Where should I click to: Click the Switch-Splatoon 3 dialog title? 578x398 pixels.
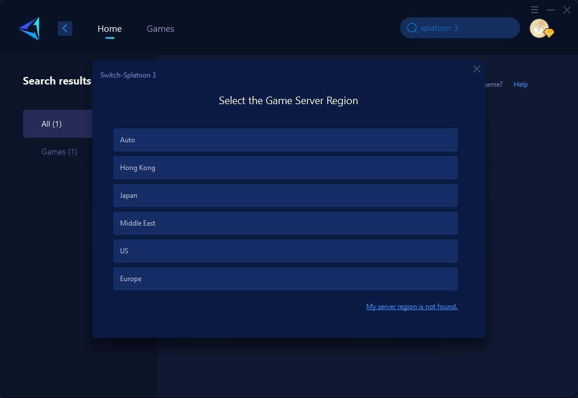click(128, 75)
